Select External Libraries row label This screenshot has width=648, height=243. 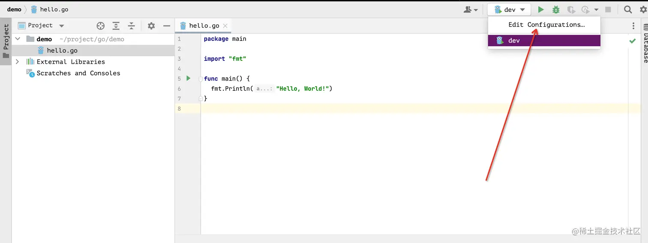click(71, 62)
